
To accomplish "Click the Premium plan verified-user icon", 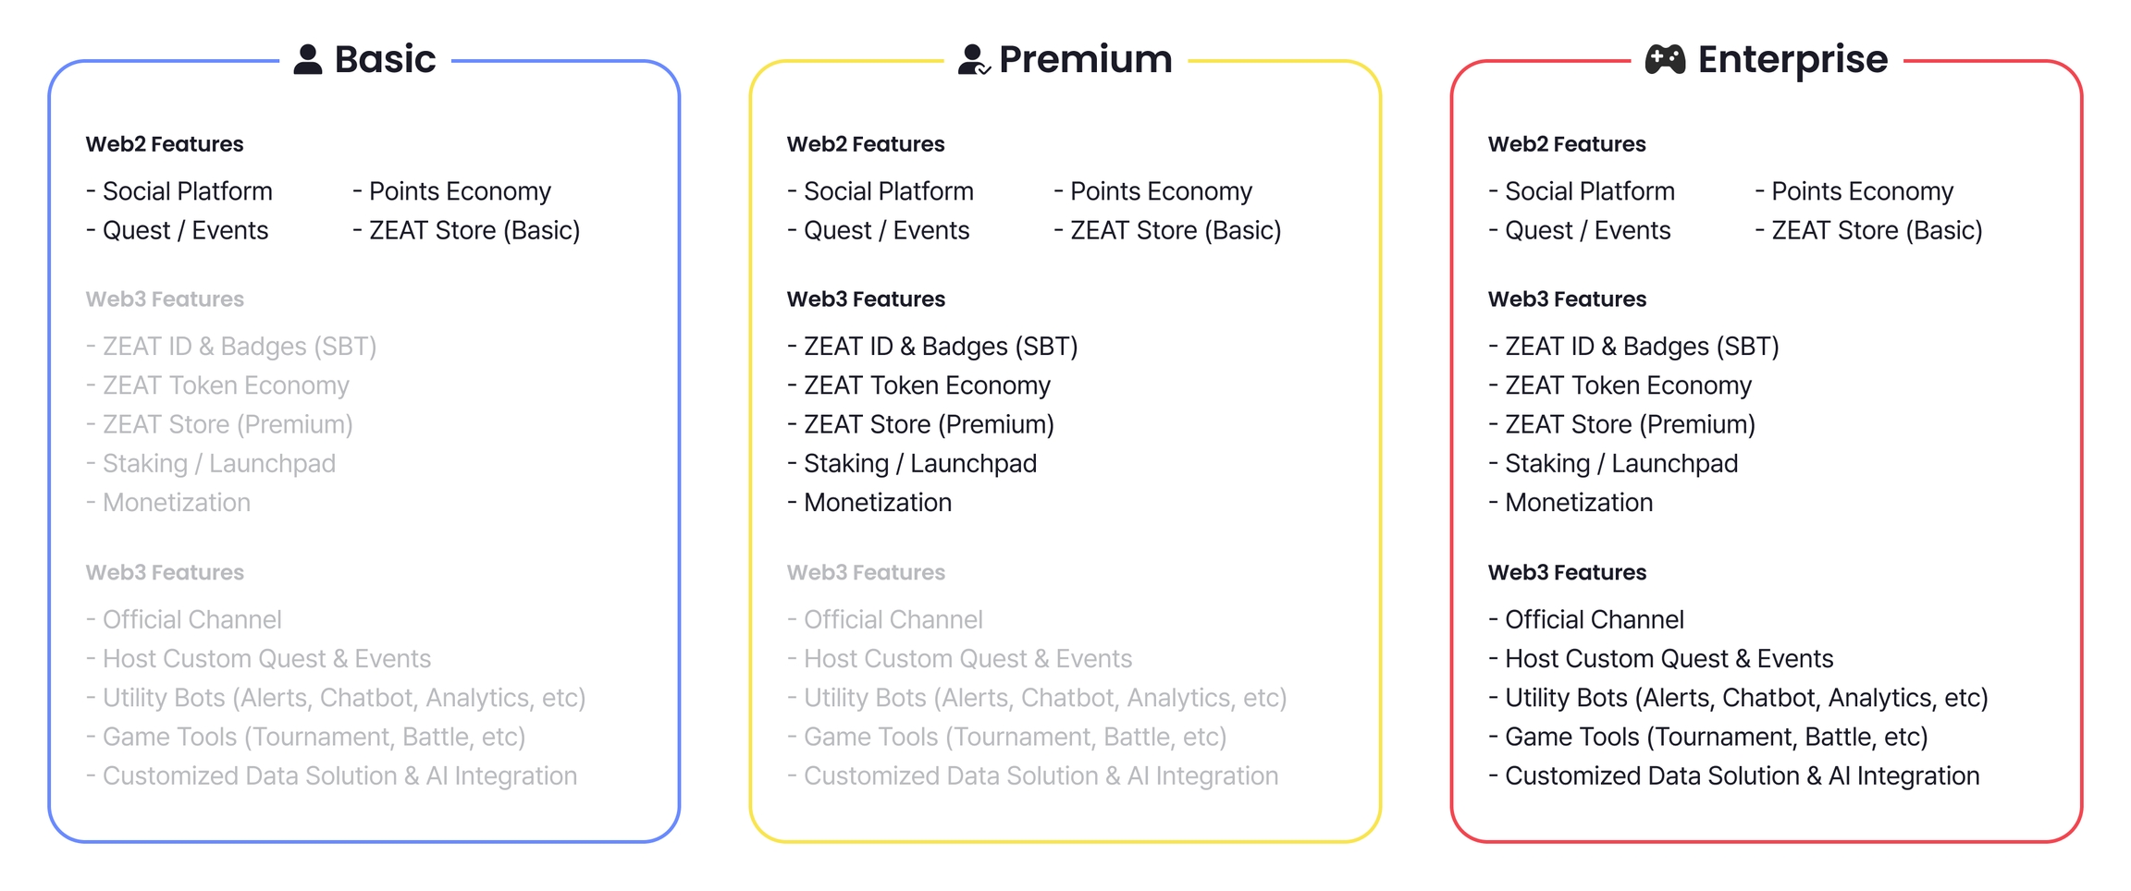I will pyautogui.click(x=973, y=59).
